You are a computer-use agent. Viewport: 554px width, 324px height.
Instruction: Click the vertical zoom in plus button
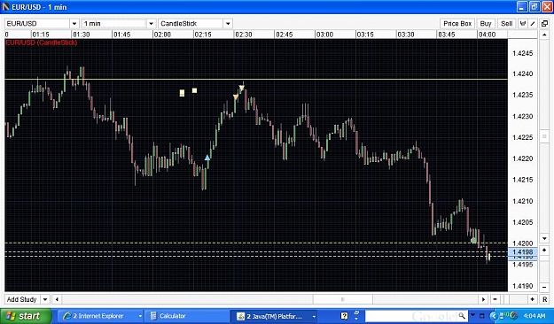544,250
